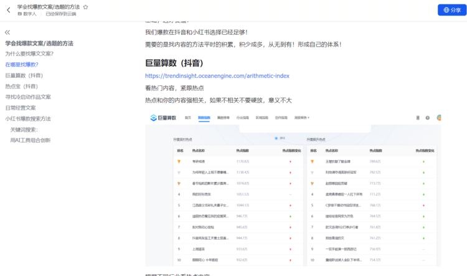Select outline sub-item 关键词搜索:
467x276 pixels.
point(24,130)
